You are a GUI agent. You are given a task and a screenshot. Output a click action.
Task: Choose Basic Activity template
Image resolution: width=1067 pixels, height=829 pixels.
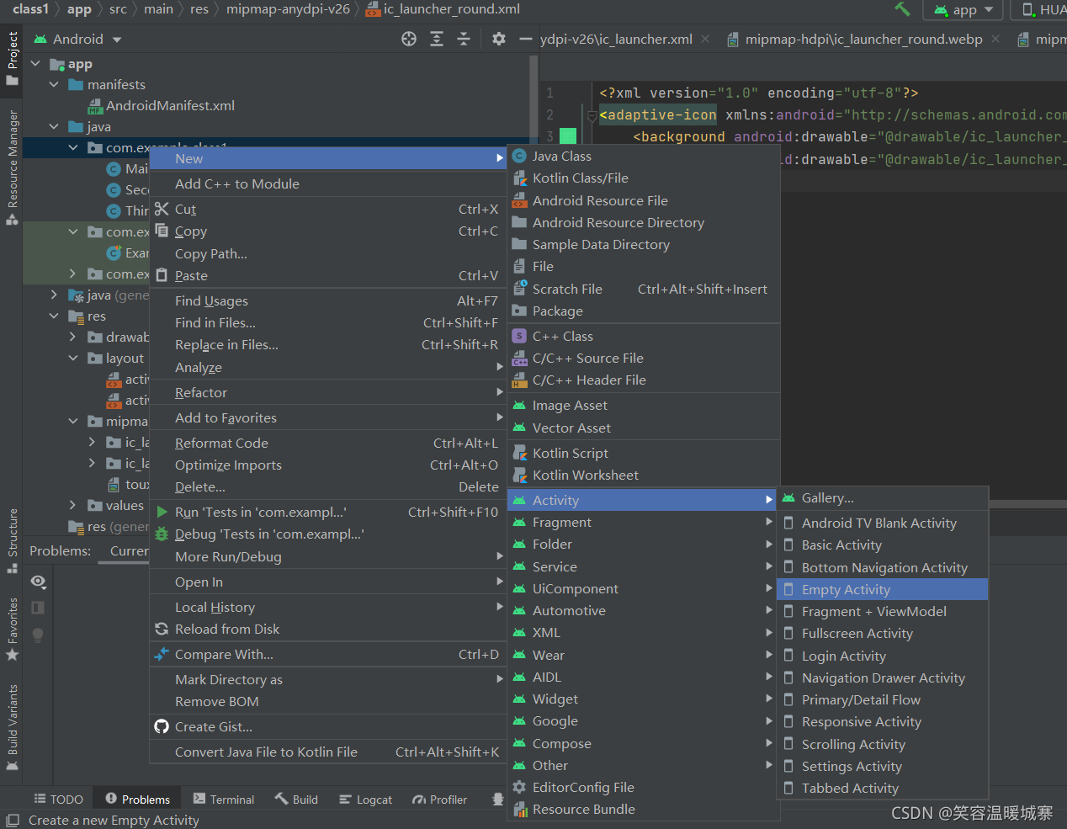[x=882, y=545]
